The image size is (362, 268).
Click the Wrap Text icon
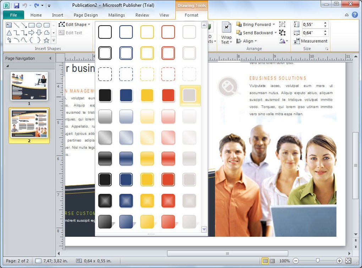[x=226, y=33]
